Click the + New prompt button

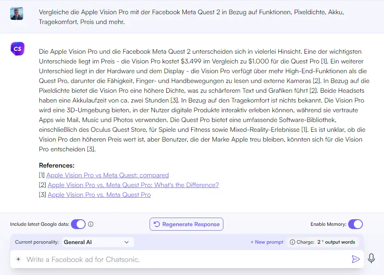267,242
